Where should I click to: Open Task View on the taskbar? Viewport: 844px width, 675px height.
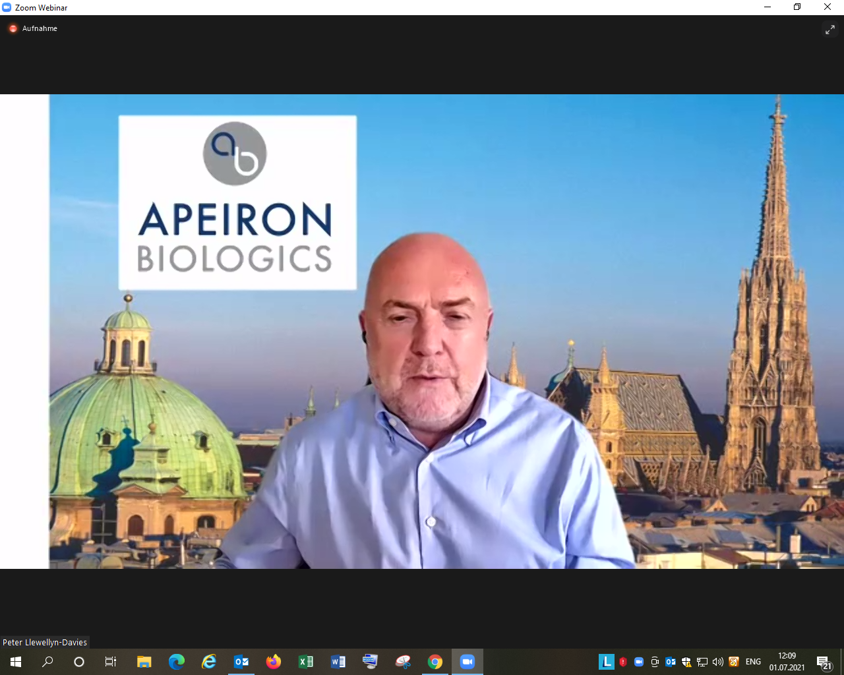click(x=111, y=662)
